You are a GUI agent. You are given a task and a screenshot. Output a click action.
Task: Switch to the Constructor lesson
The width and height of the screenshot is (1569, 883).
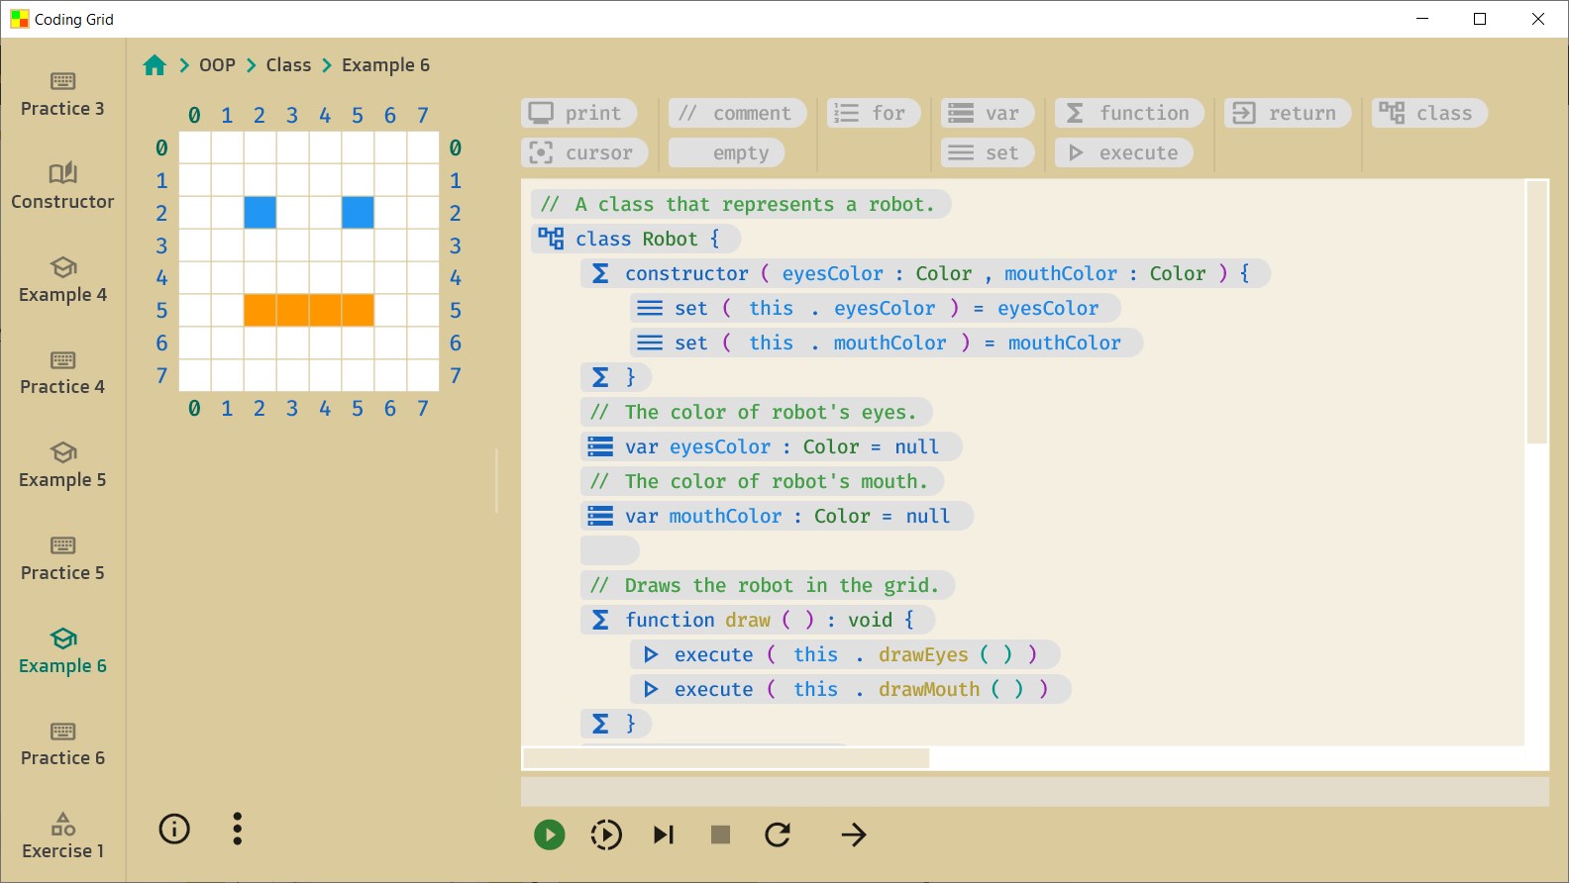click(x=62, y=186)
